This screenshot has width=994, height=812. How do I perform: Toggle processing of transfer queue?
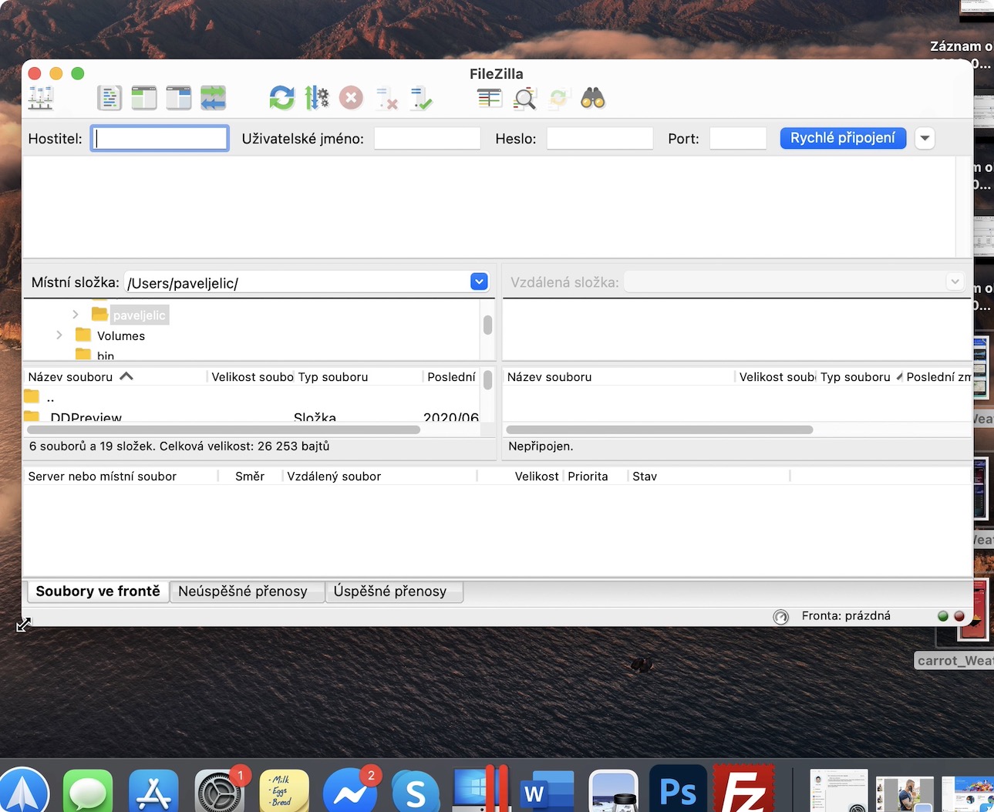coord(316,98)
